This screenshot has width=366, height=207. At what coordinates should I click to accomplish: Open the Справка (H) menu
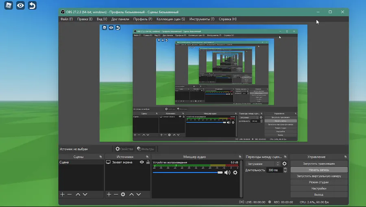coord(227,19)
